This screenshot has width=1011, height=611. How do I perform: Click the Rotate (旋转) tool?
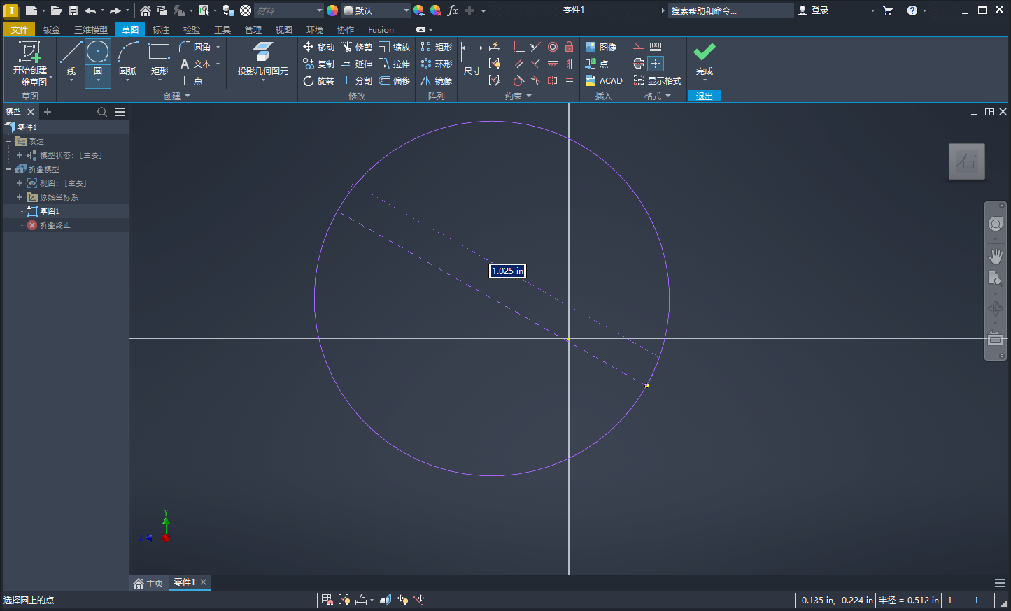coord(319,80)
